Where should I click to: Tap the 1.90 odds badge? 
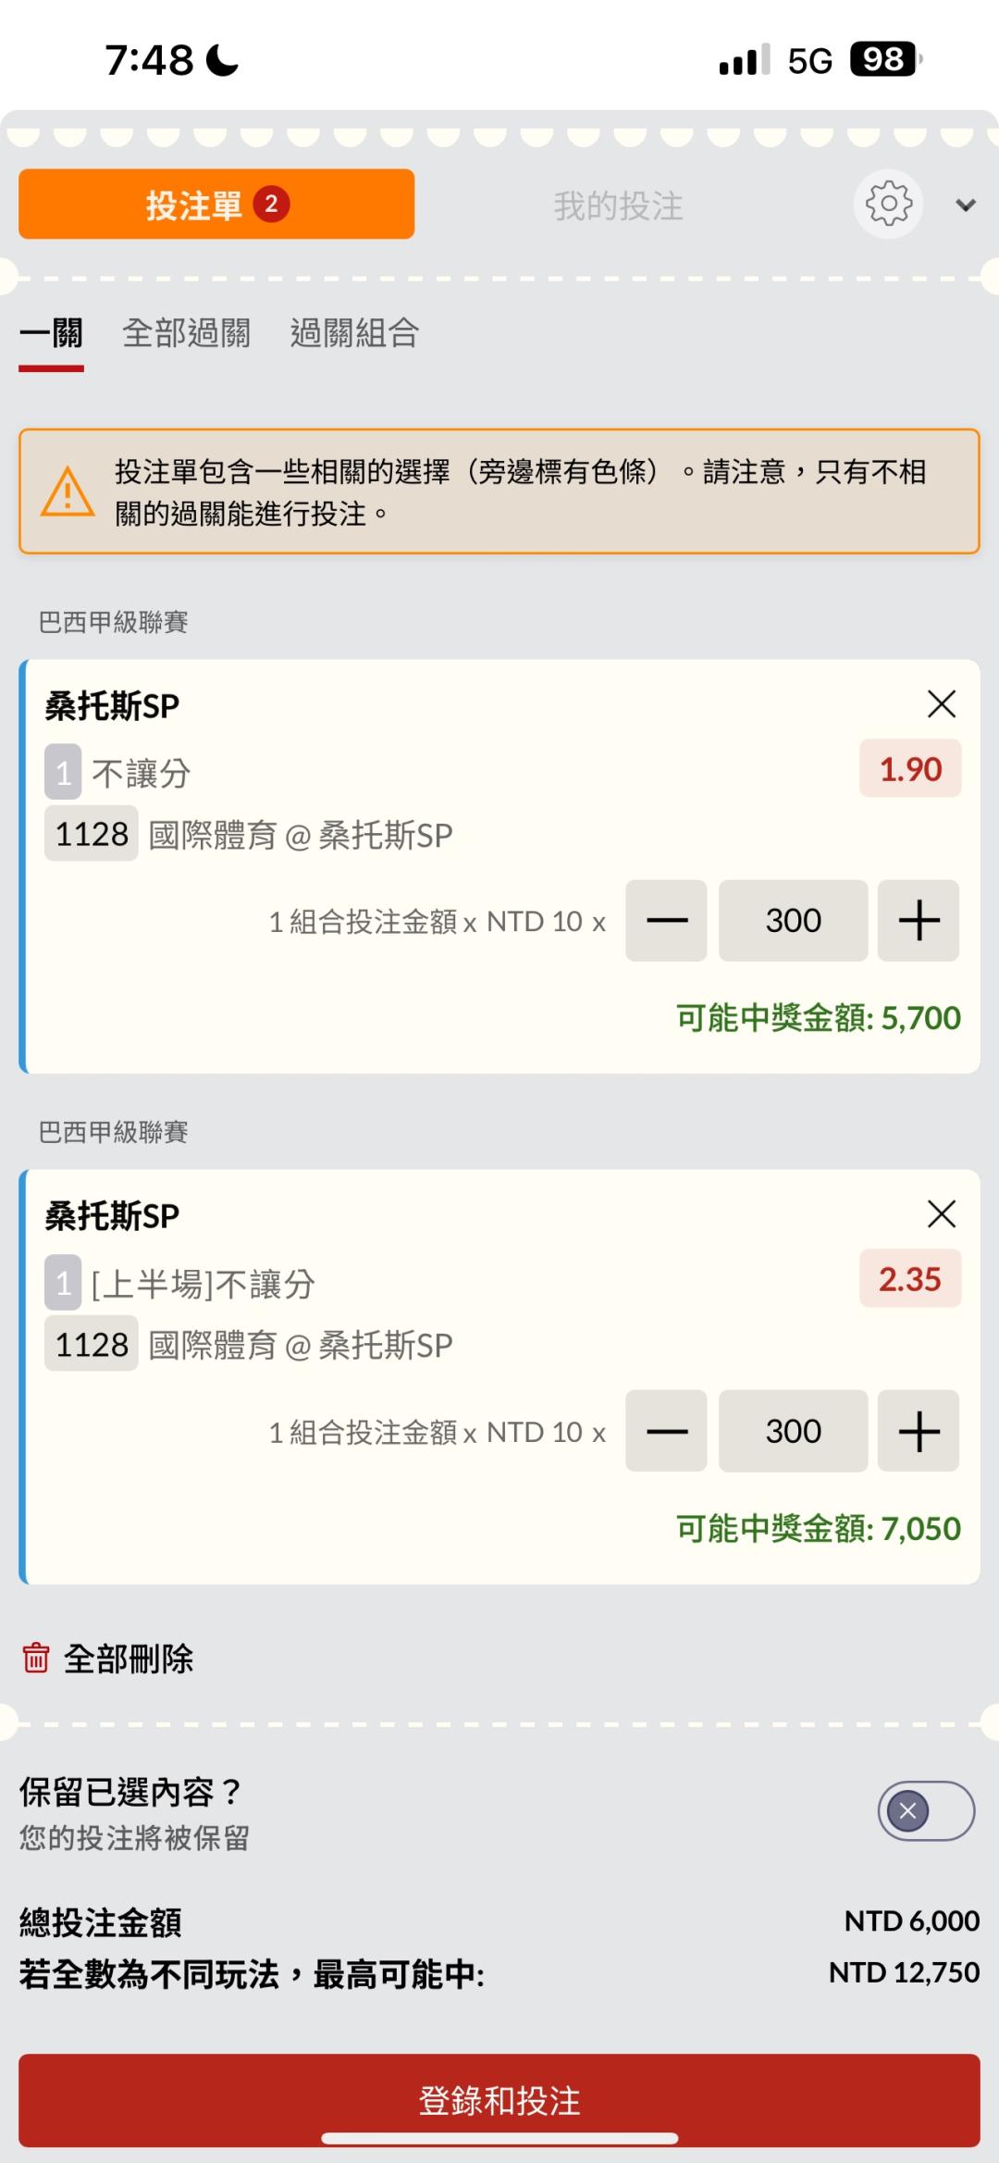[x=910, y=769]
